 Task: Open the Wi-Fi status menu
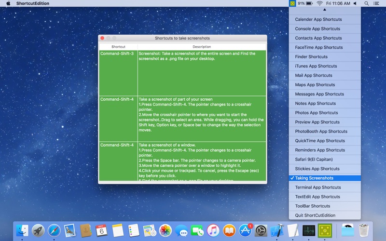pyautogui.click(x=319, y=3)
